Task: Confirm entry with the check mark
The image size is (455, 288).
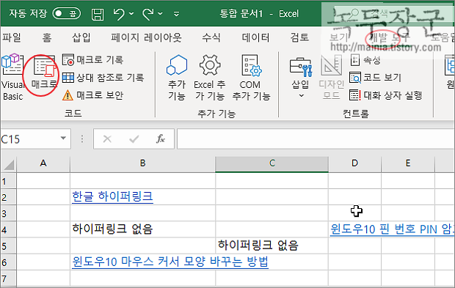Action: click(134, 139)
